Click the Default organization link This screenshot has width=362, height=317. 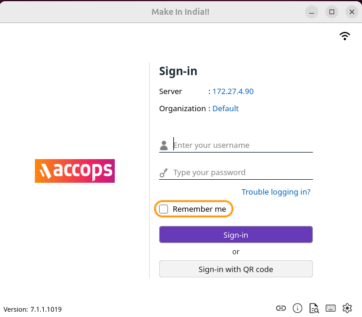(225, 109)
